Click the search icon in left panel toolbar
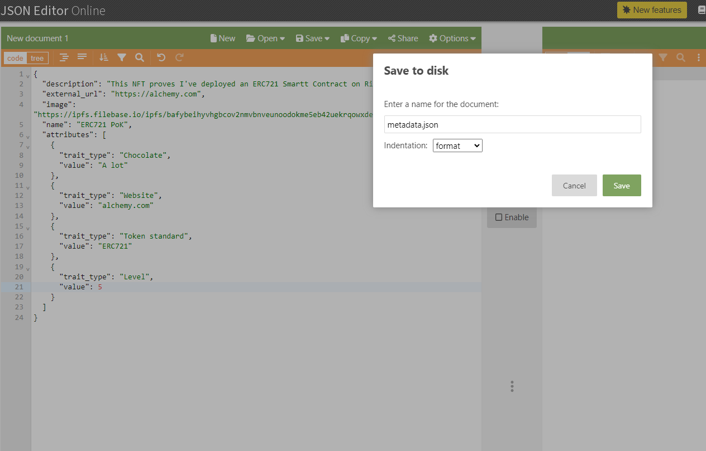 click(139, 57)
